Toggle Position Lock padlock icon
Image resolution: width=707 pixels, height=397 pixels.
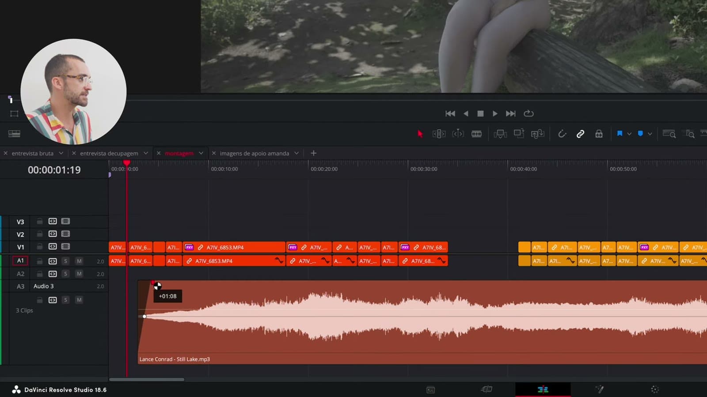click(599, 134)
